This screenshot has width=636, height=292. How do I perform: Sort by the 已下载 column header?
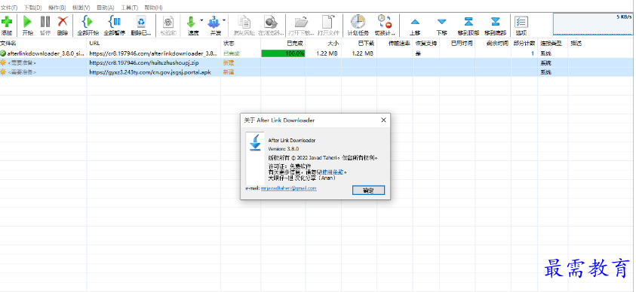click(359, 44)
